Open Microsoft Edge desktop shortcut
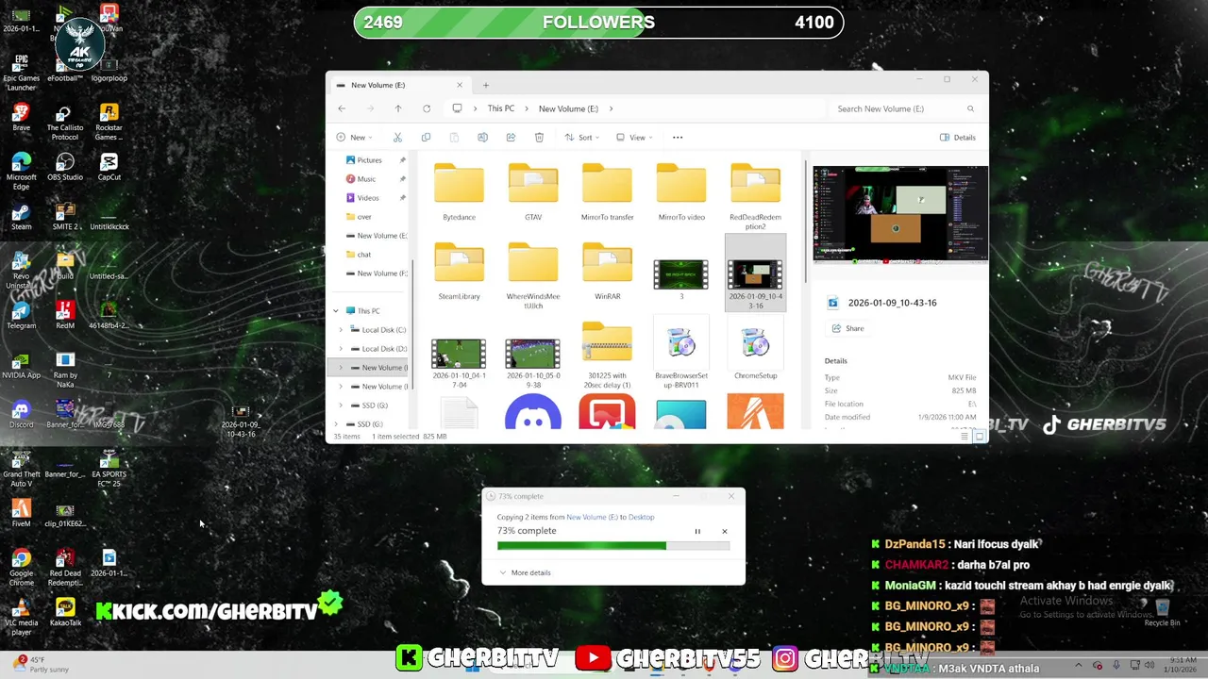This screenshot has width=1208, height=679. (x=21, y=173)
